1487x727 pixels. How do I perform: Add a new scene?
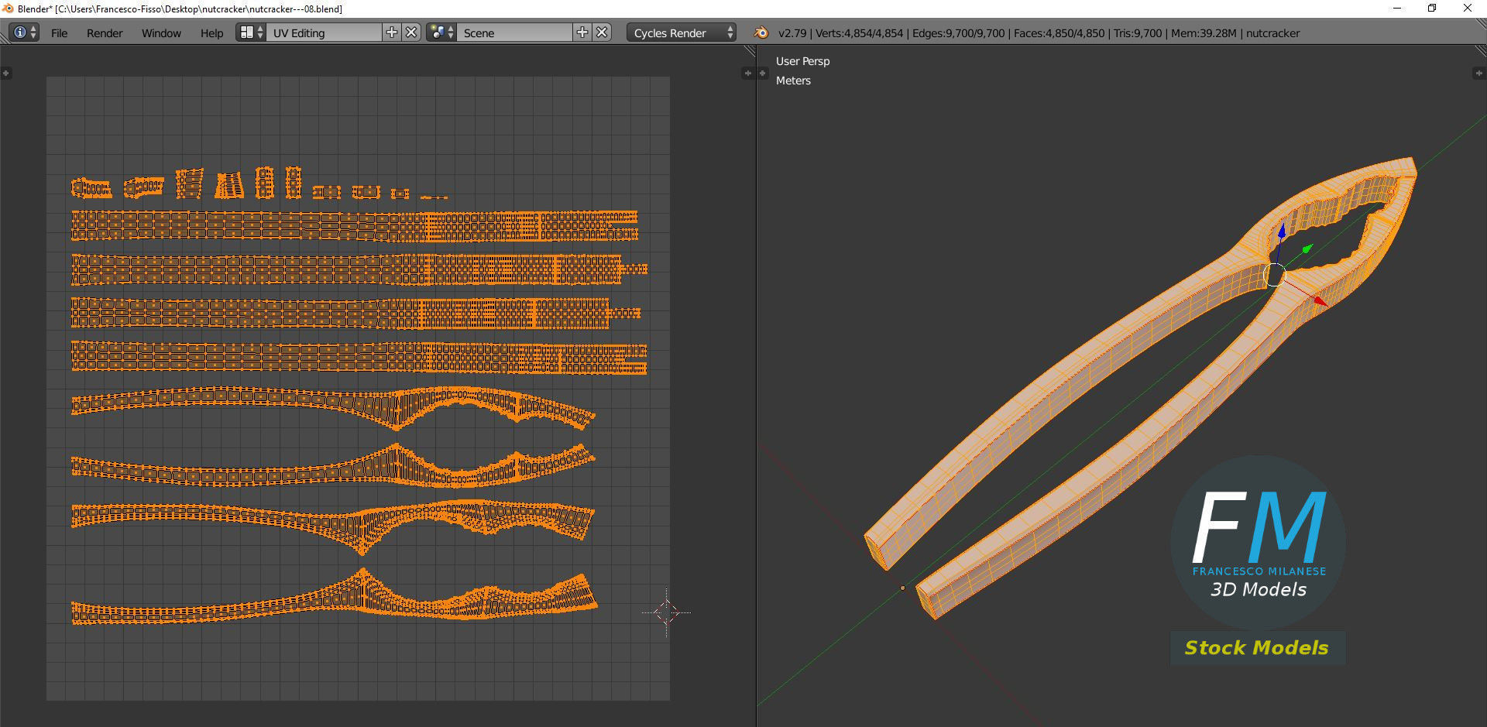(x=582, y=33)
